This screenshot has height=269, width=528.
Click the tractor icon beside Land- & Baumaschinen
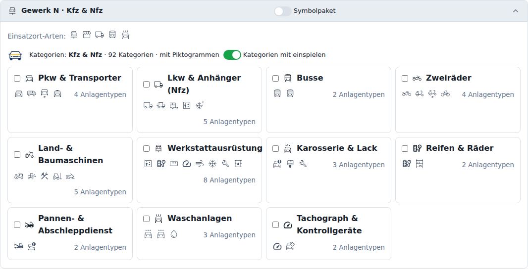pos(29,155)
